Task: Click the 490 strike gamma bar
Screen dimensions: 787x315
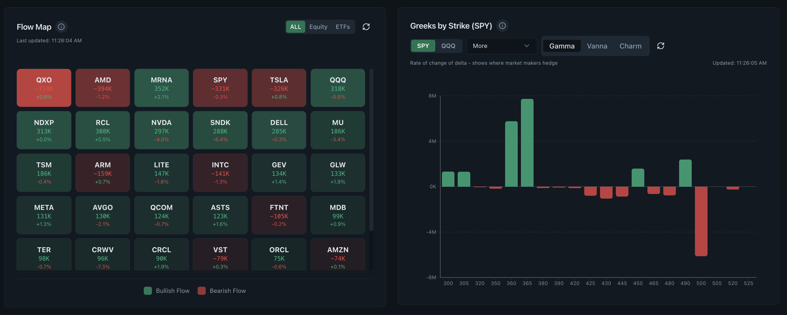Action: click(x=685, y=173)
